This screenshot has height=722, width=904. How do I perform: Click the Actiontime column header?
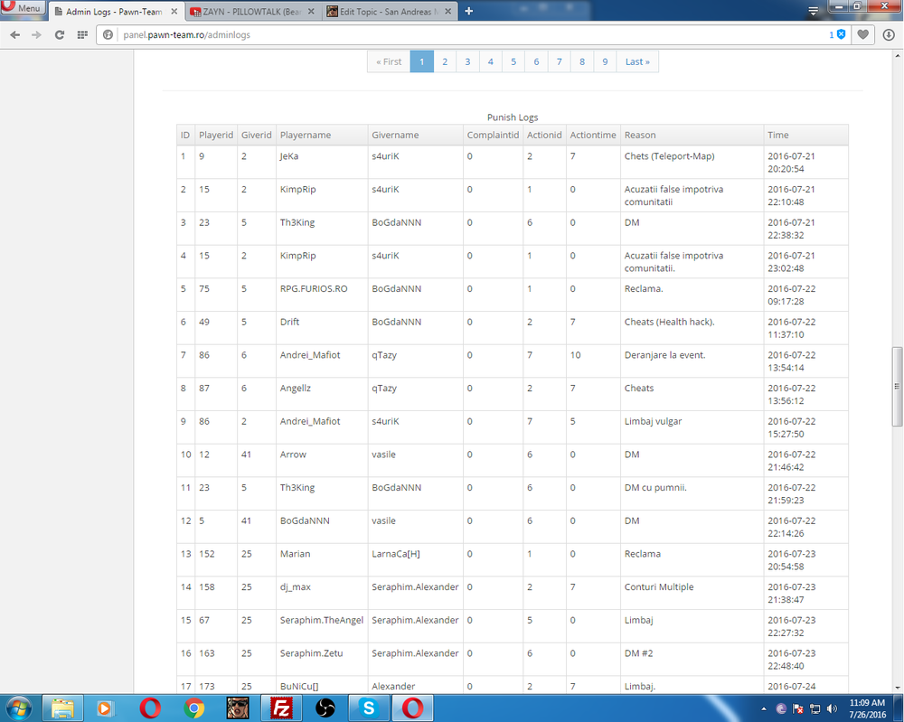(x=593, y=135)
